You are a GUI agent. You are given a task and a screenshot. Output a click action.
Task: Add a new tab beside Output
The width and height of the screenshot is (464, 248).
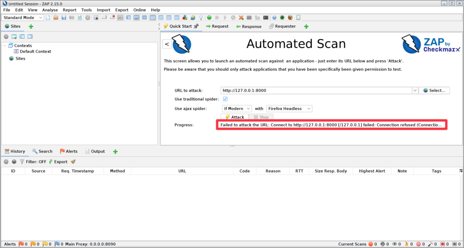pos(116,151)
